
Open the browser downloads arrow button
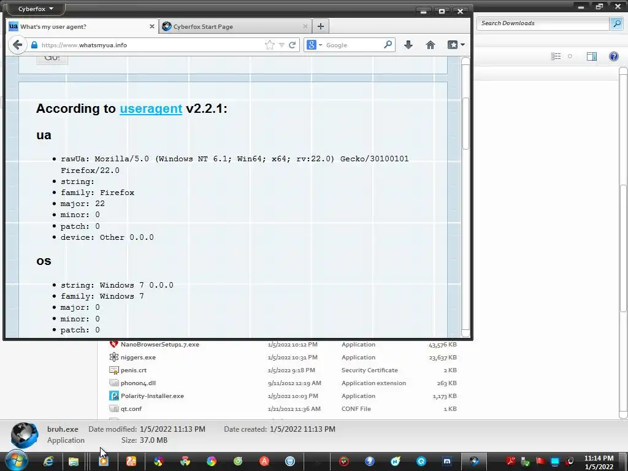tap(408, 45)
